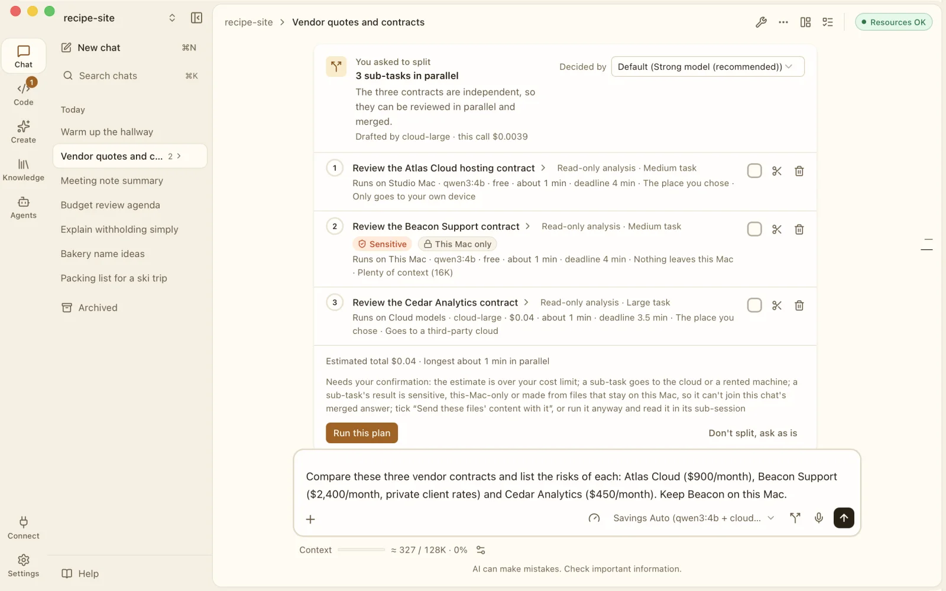This screenshot has width=946, height=591.
Task: Open the Meeting note summary chat
Action: (130, 181)
